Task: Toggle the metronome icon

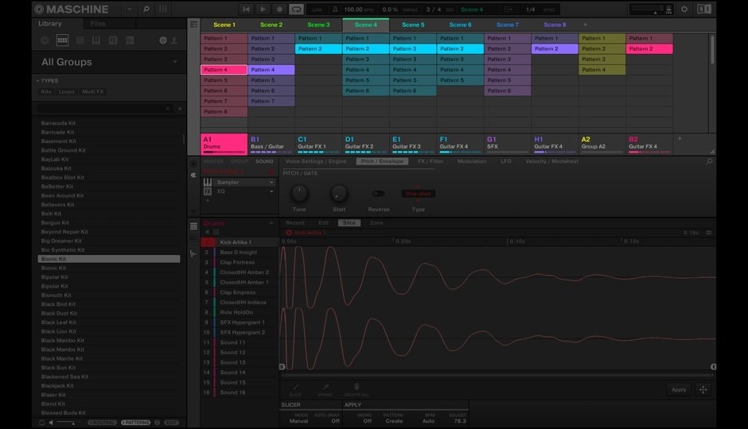Action: pos(335,10)
